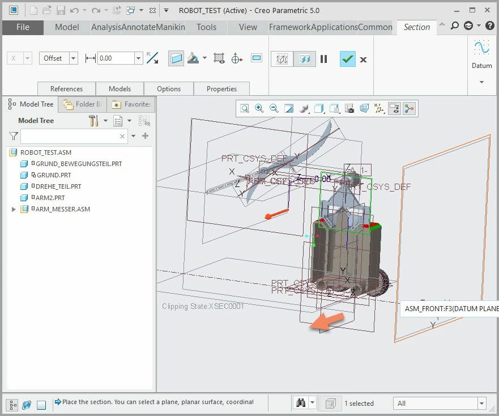499x416 pixels.
Task: Click the flip clipping direction arrows icon
Action: [x=152, y=58]
